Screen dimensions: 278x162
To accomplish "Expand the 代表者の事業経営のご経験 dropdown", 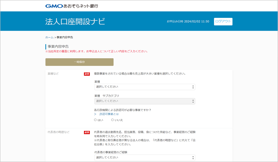I will pyautogui.click(x=145, y=158).
